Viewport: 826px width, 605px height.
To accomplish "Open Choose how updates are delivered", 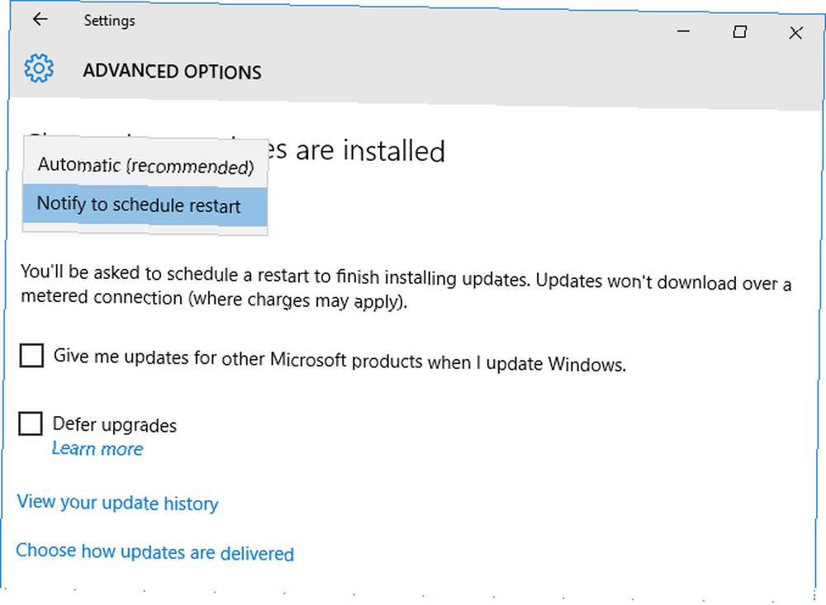I will pyautogui.click(x=155, y=552).
